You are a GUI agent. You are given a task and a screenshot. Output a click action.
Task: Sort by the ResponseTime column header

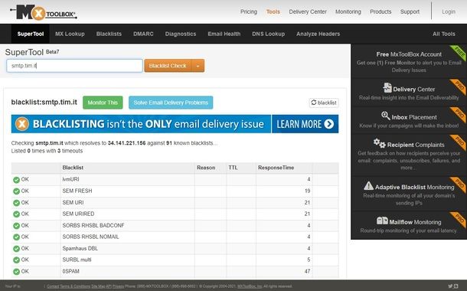coord(276,168)
